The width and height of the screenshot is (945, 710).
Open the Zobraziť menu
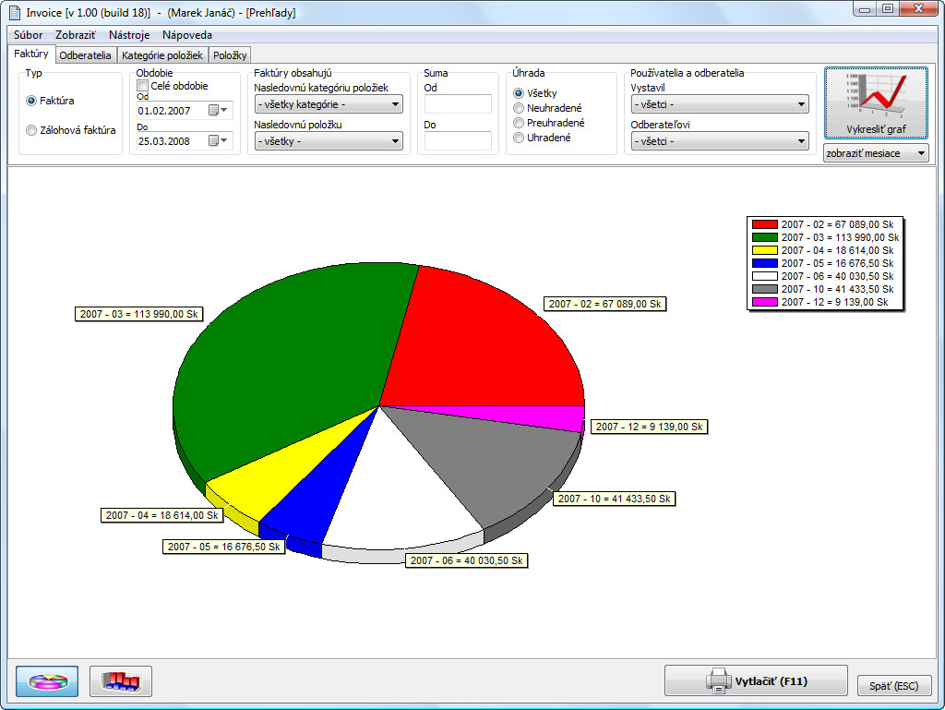coord(76,35)
